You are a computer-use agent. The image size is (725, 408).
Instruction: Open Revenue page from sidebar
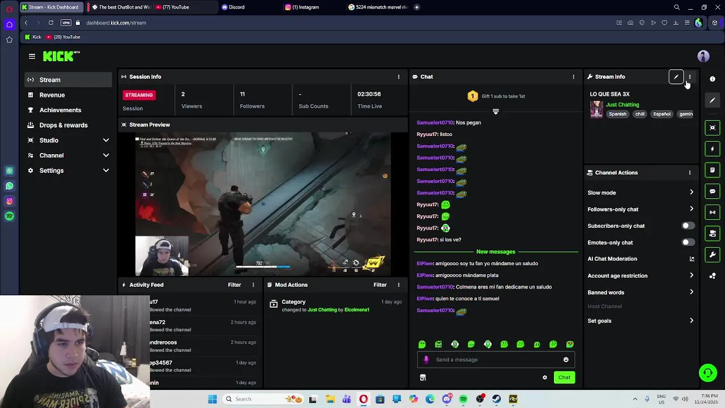pos(69,95)
